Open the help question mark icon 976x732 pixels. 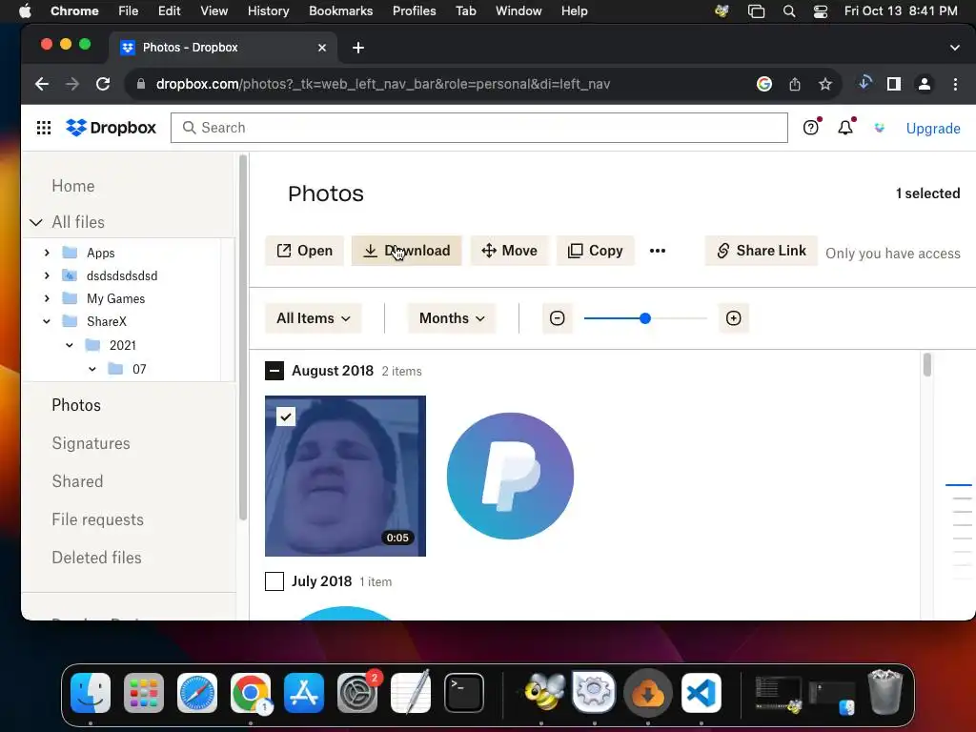(810, 128)
